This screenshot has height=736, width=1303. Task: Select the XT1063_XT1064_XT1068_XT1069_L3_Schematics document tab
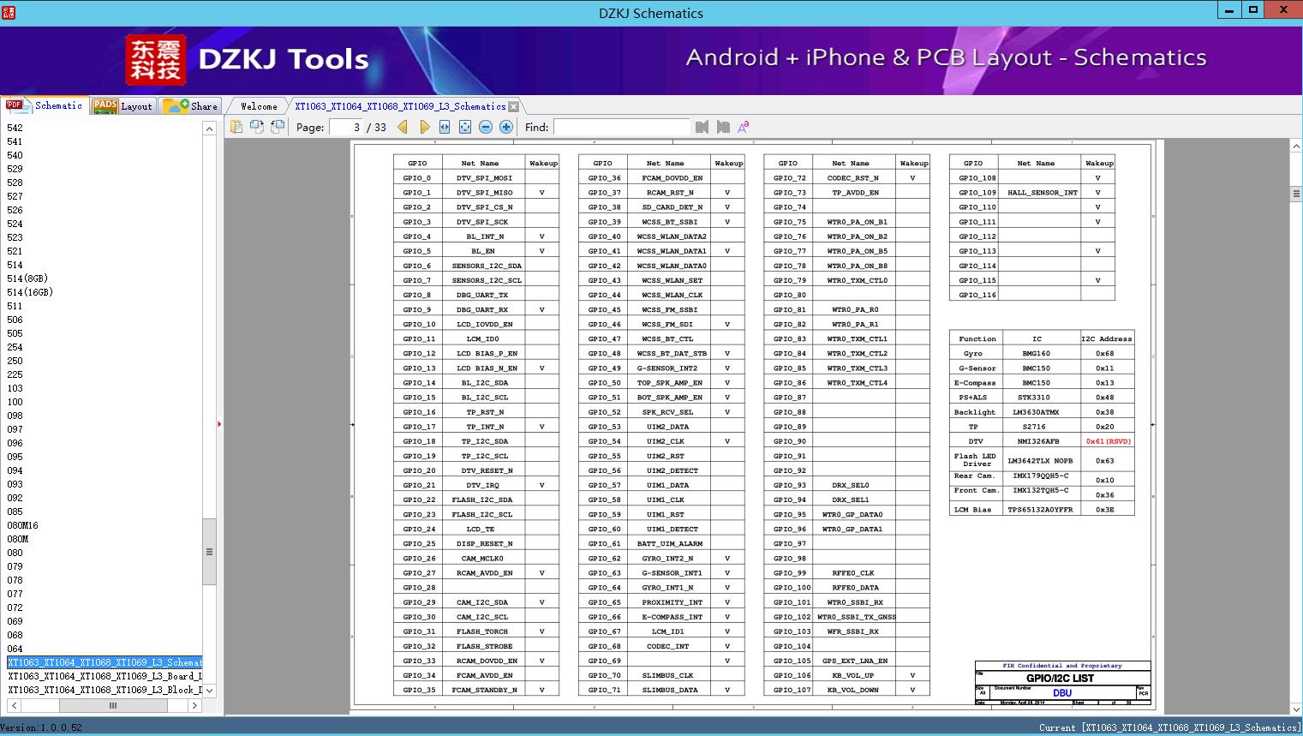pos(400,106)
